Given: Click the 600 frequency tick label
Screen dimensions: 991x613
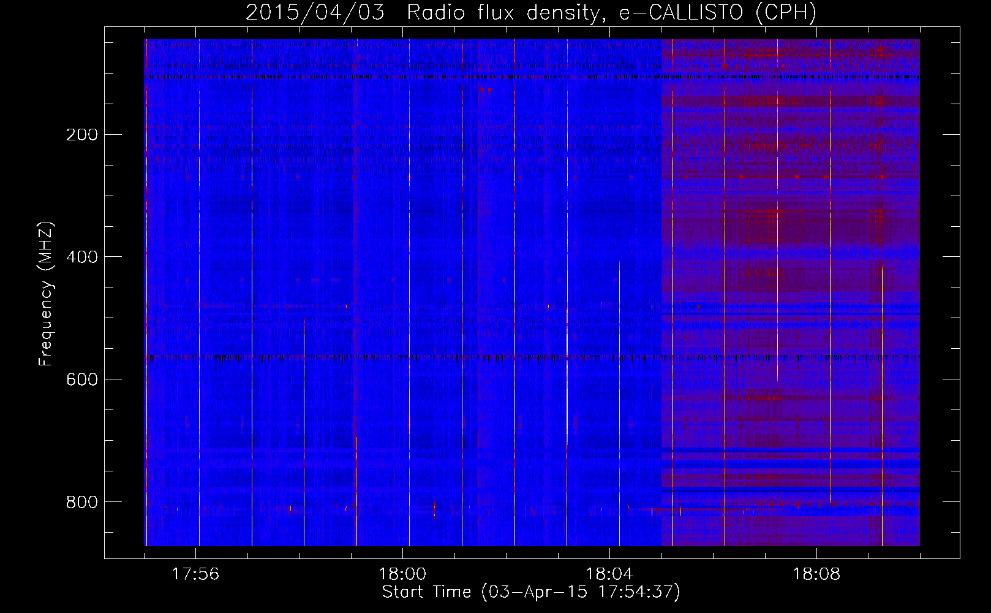Looking at the screenshot, I should pyautogui.click(x=81, y=379).
